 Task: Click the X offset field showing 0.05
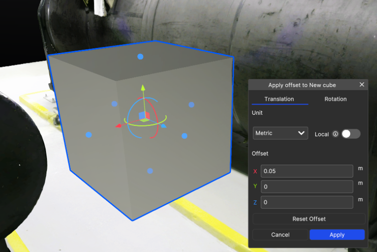[307, 171]
